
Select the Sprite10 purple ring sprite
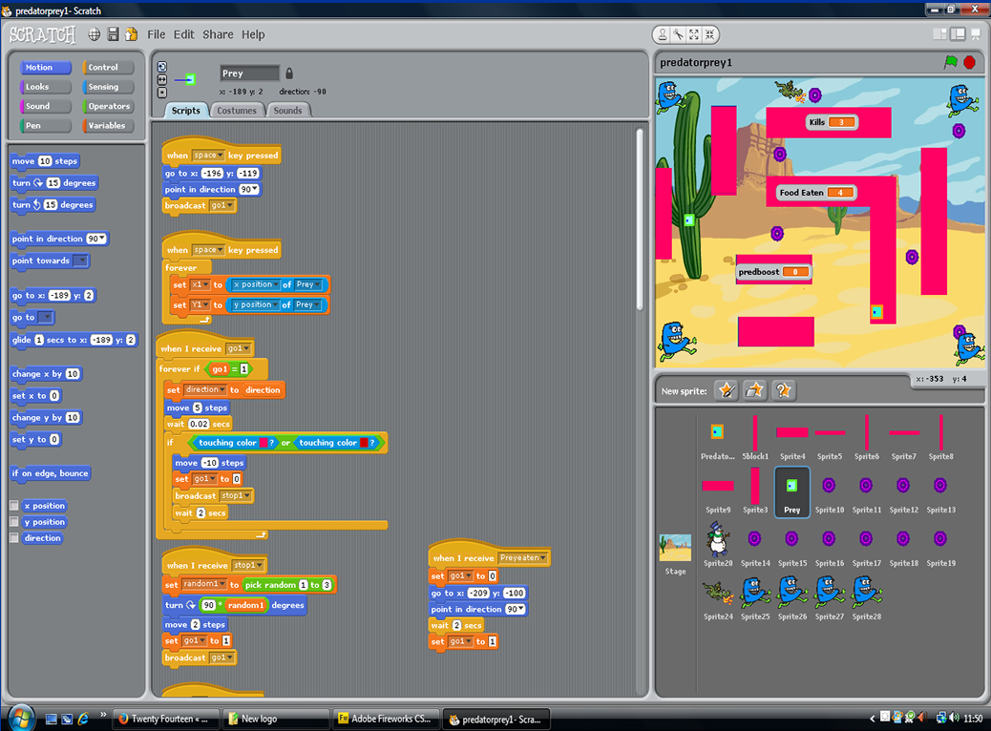[830, 491]
